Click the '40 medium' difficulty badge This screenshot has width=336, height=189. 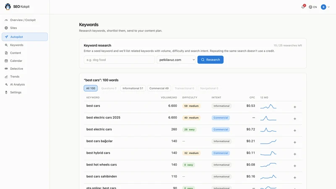(192, 118)
